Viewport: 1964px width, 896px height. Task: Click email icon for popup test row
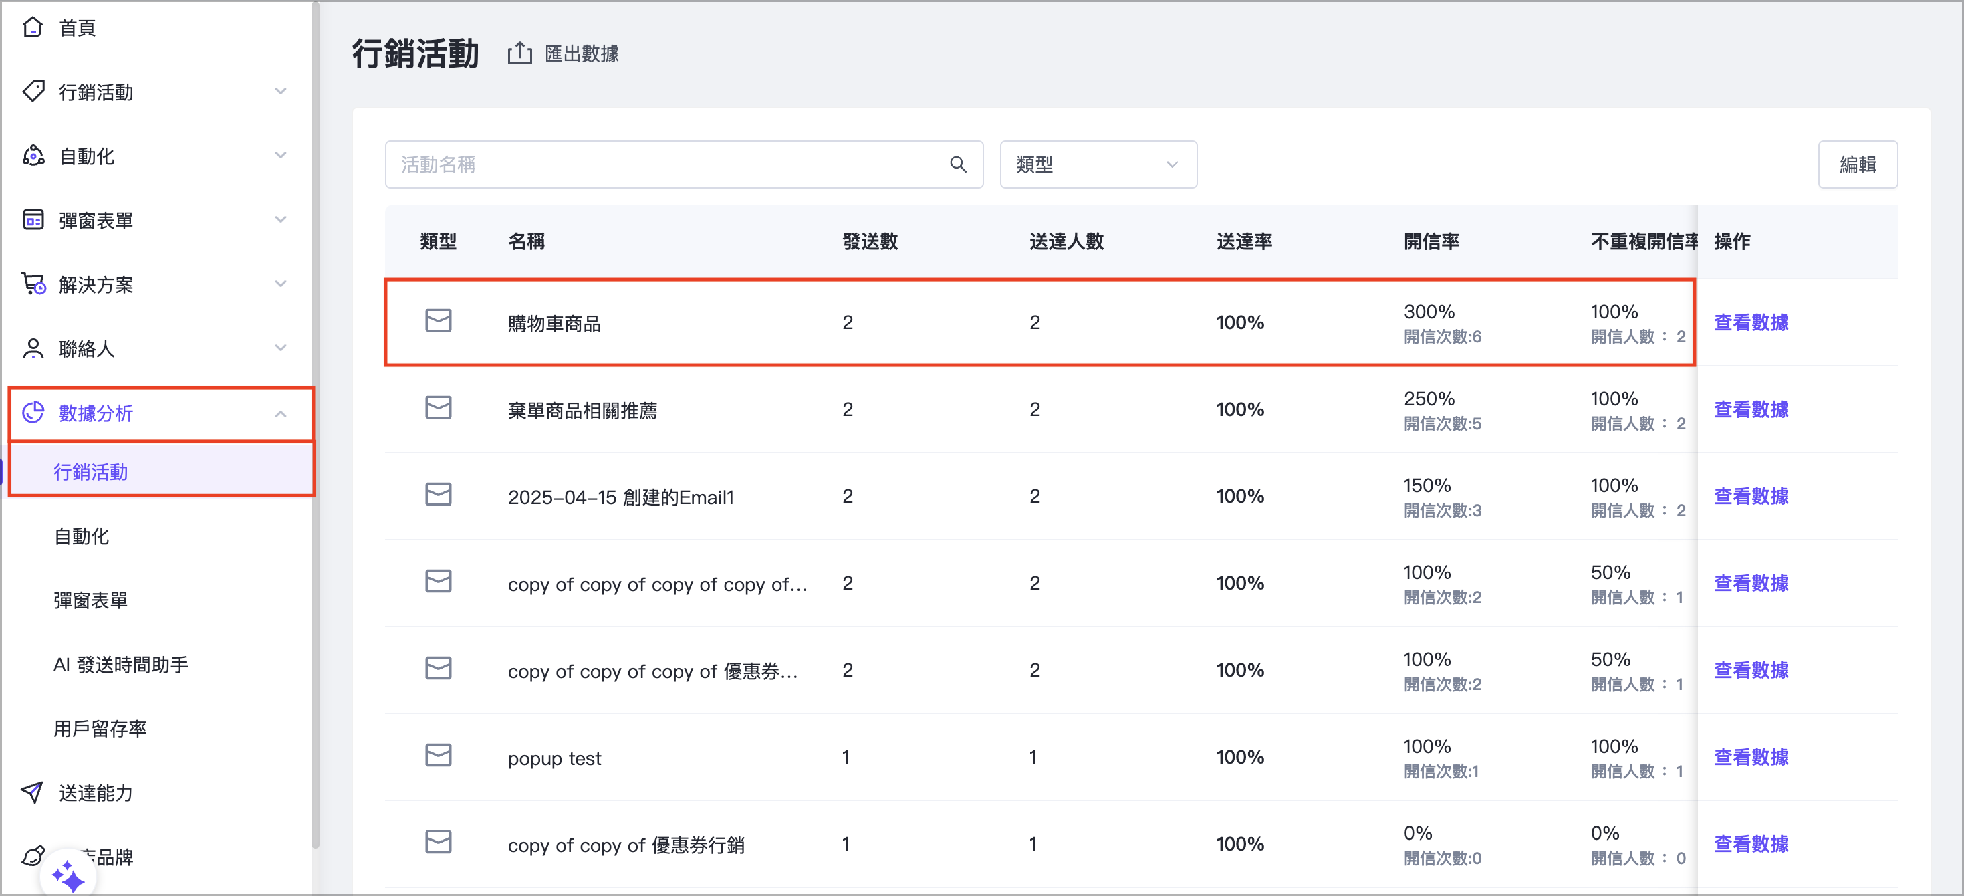(438, 756)
